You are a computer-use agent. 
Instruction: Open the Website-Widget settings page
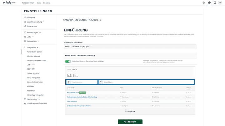coord(33,56)
